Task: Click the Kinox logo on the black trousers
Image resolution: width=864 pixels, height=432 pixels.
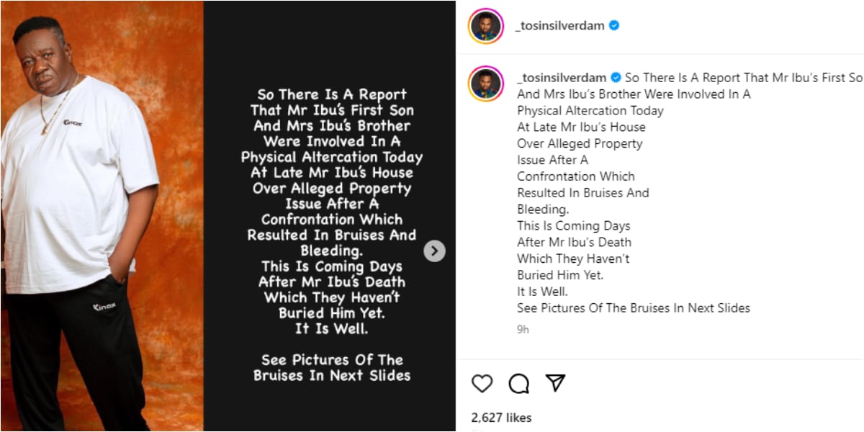Action: (x=104, y=307)
